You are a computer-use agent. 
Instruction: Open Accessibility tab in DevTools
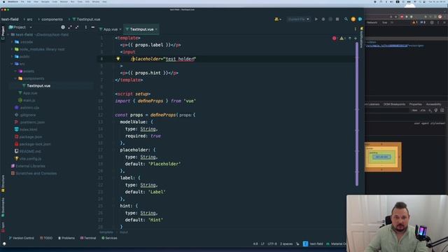point(433,104)
